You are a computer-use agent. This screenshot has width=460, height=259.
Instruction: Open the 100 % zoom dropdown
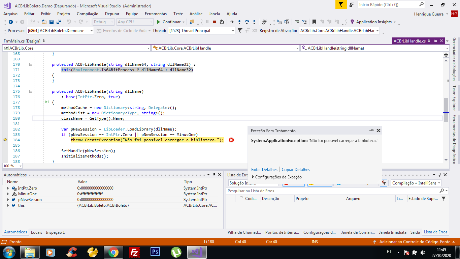pos(21,166)
